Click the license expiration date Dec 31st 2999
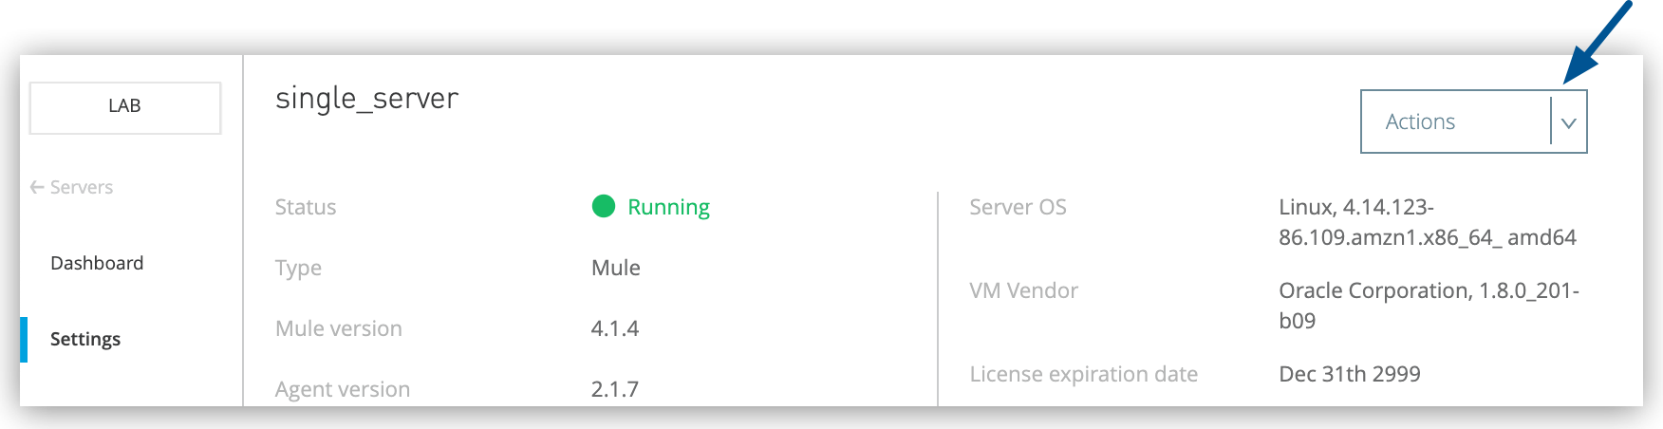The height and width of the screenshot is (429, 1663). coord(1349,374)
